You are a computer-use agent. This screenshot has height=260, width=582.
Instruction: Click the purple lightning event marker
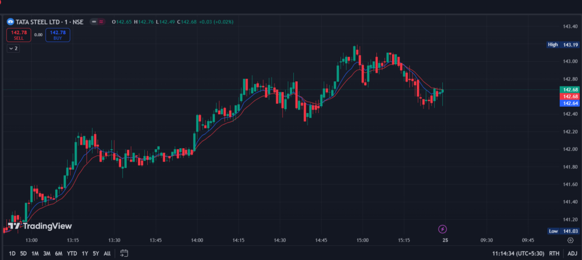443,229
